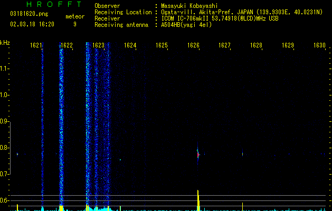Click the date stamp 02.03.18 16:20
This screenshot has height=211, width=332.
coord(32,24)
